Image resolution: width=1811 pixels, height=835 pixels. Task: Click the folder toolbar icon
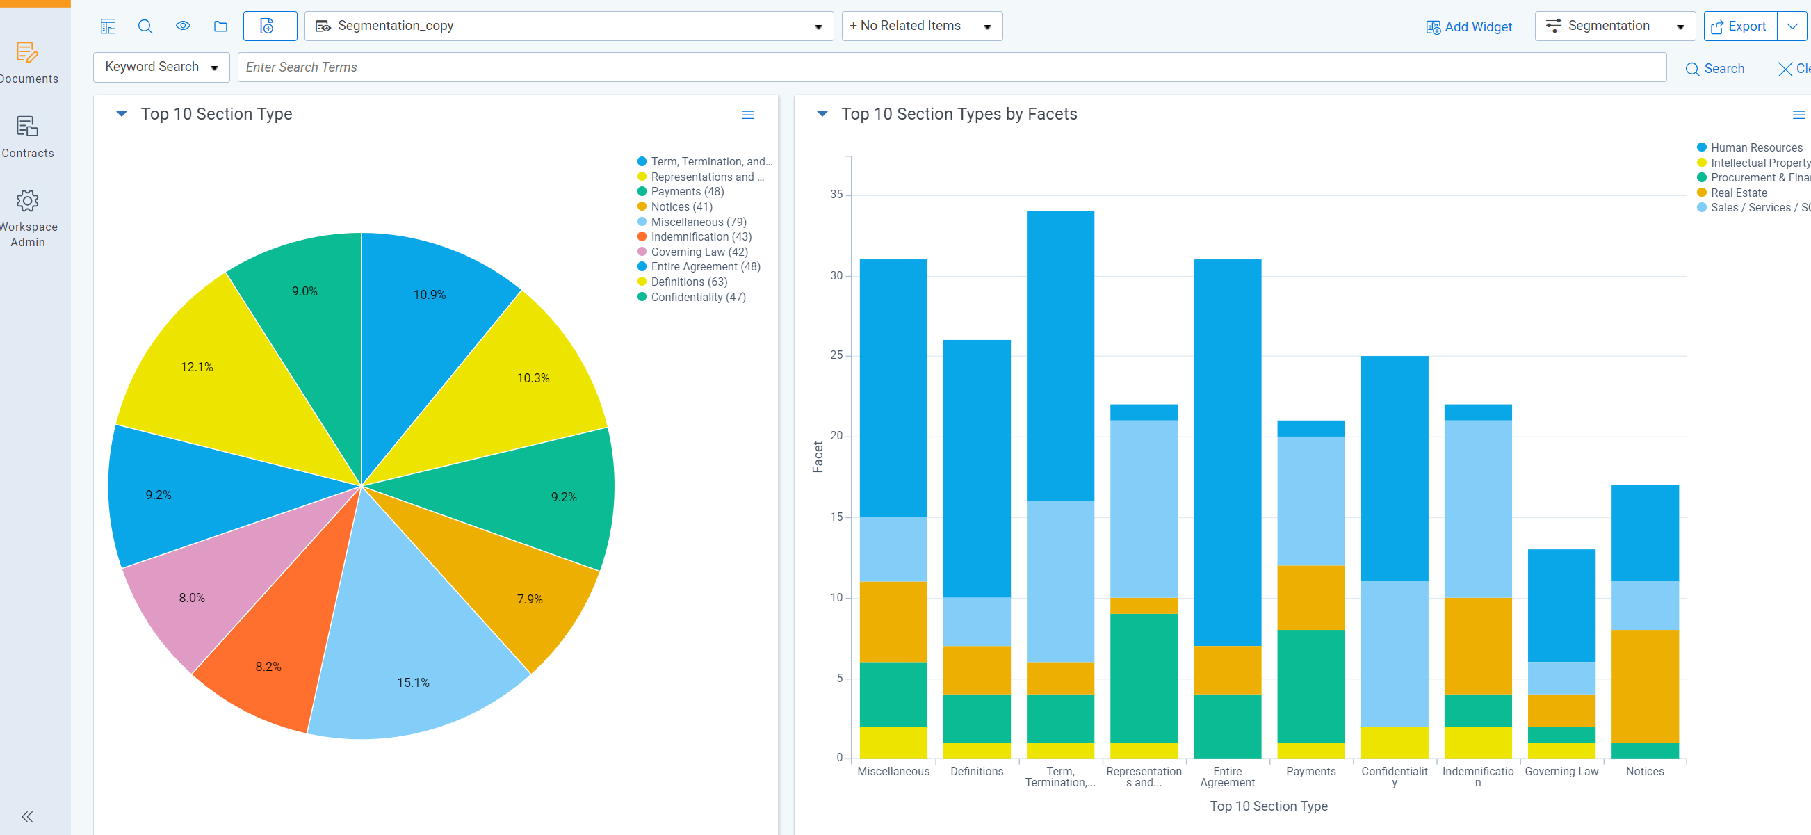(x=221, y=26)
